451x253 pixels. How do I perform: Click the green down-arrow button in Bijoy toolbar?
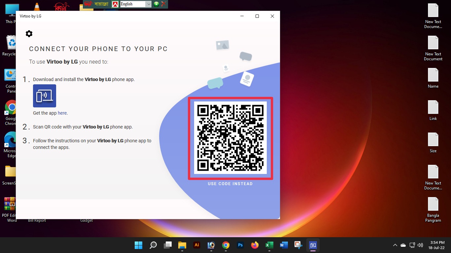pyautogui.click(x=156, y=4)
